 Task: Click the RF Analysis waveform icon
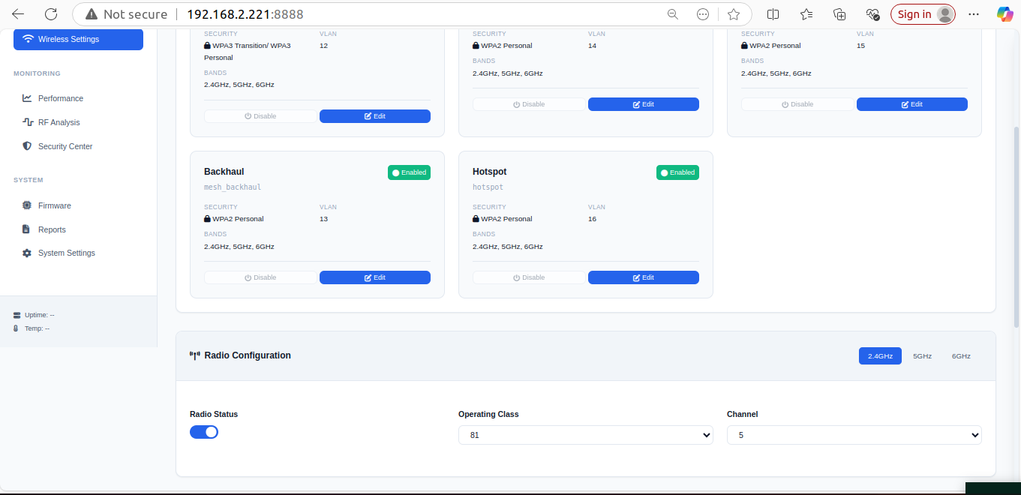(x=27, y=122)
